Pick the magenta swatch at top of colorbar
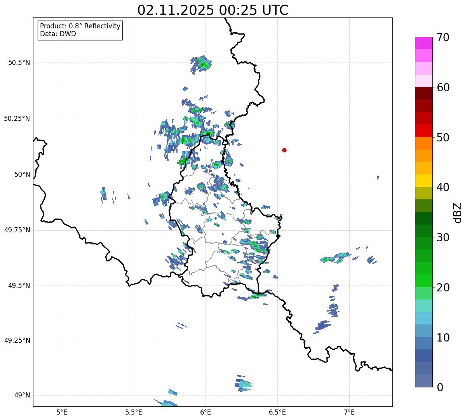This screenshot has height=420, width=467. point(423,43)
